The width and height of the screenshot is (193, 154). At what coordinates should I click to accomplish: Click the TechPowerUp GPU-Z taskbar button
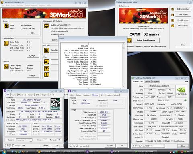146,152
